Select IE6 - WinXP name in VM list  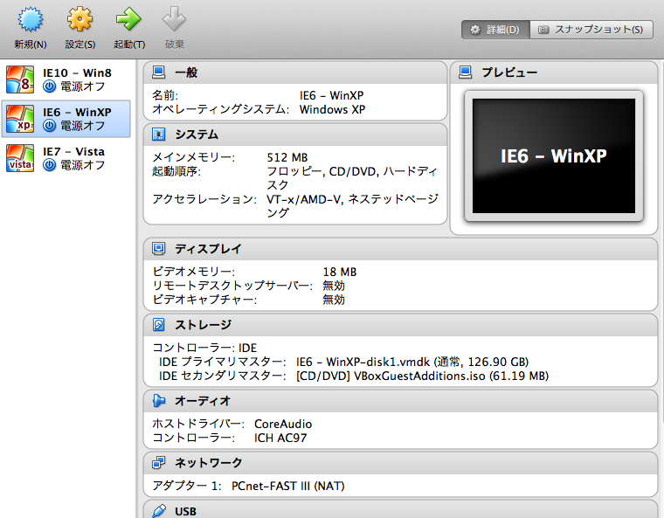pyautogui.click(x=77, y=112)
